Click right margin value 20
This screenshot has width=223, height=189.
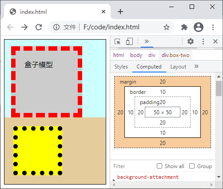pos(205,113)
